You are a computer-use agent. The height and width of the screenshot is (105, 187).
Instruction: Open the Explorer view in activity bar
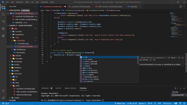click(3, 8)
